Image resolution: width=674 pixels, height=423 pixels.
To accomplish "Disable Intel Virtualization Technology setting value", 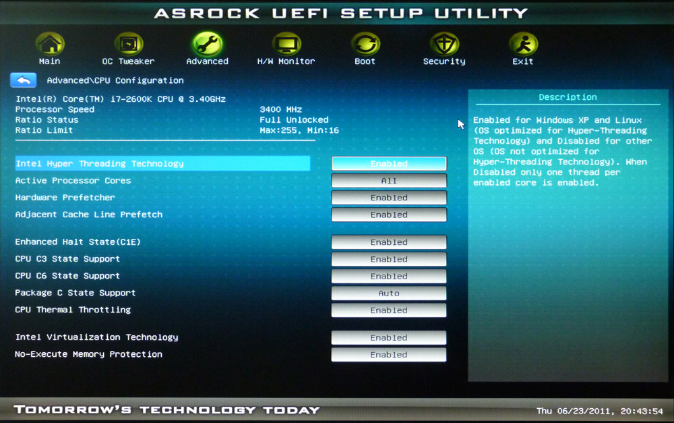I will [389, 338].
